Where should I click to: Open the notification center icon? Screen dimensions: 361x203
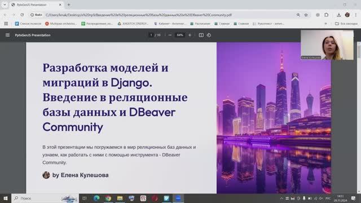coord(354,198)
